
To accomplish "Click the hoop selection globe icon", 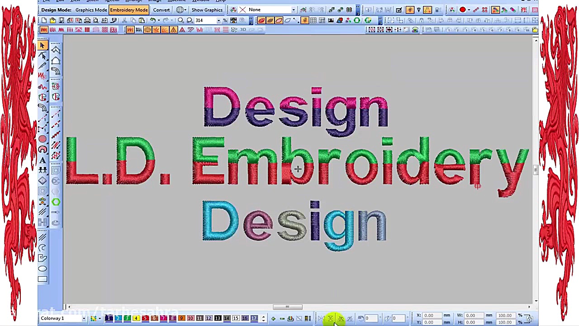I will pyautogui.click(x=180, y=10).
